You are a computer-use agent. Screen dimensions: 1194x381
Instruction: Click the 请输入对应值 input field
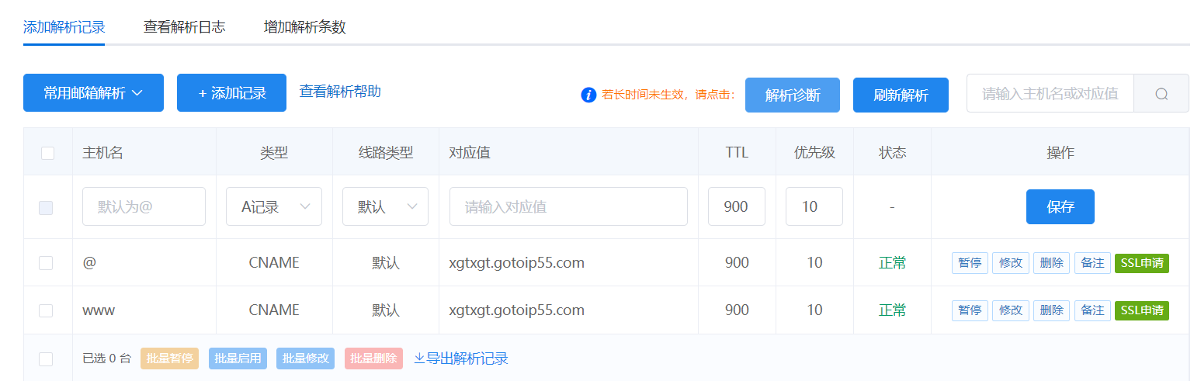(568, 206)
